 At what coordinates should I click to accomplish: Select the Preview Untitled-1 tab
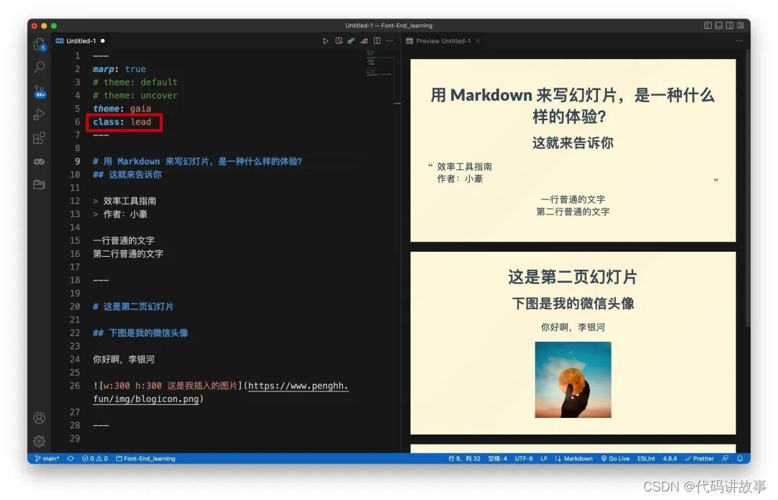[442, 41]
